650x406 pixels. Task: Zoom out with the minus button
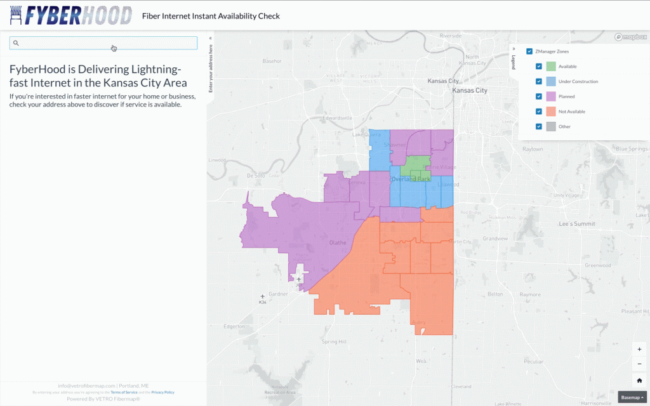[639, 364]
